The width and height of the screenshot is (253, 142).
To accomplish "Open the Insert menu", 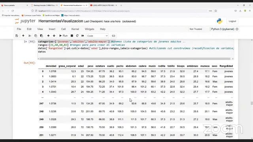I will pos(52,29).
